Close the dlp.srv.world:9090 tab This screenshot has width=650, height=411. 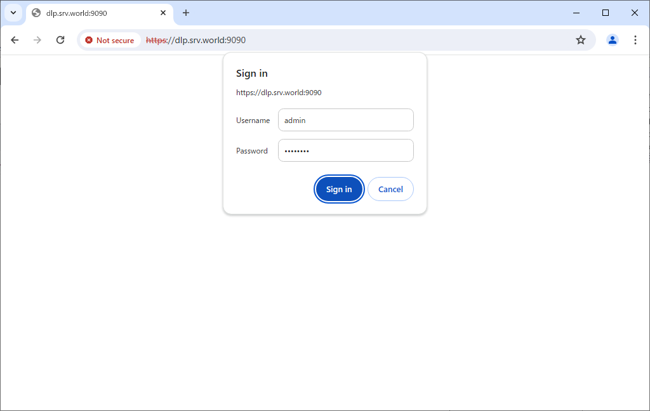pyautogui.click(x=163, y=13)
